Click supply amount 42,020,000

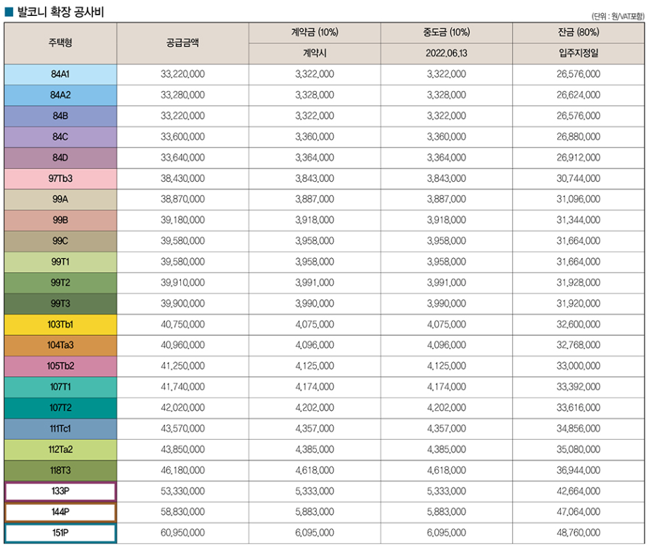[182, 408]
